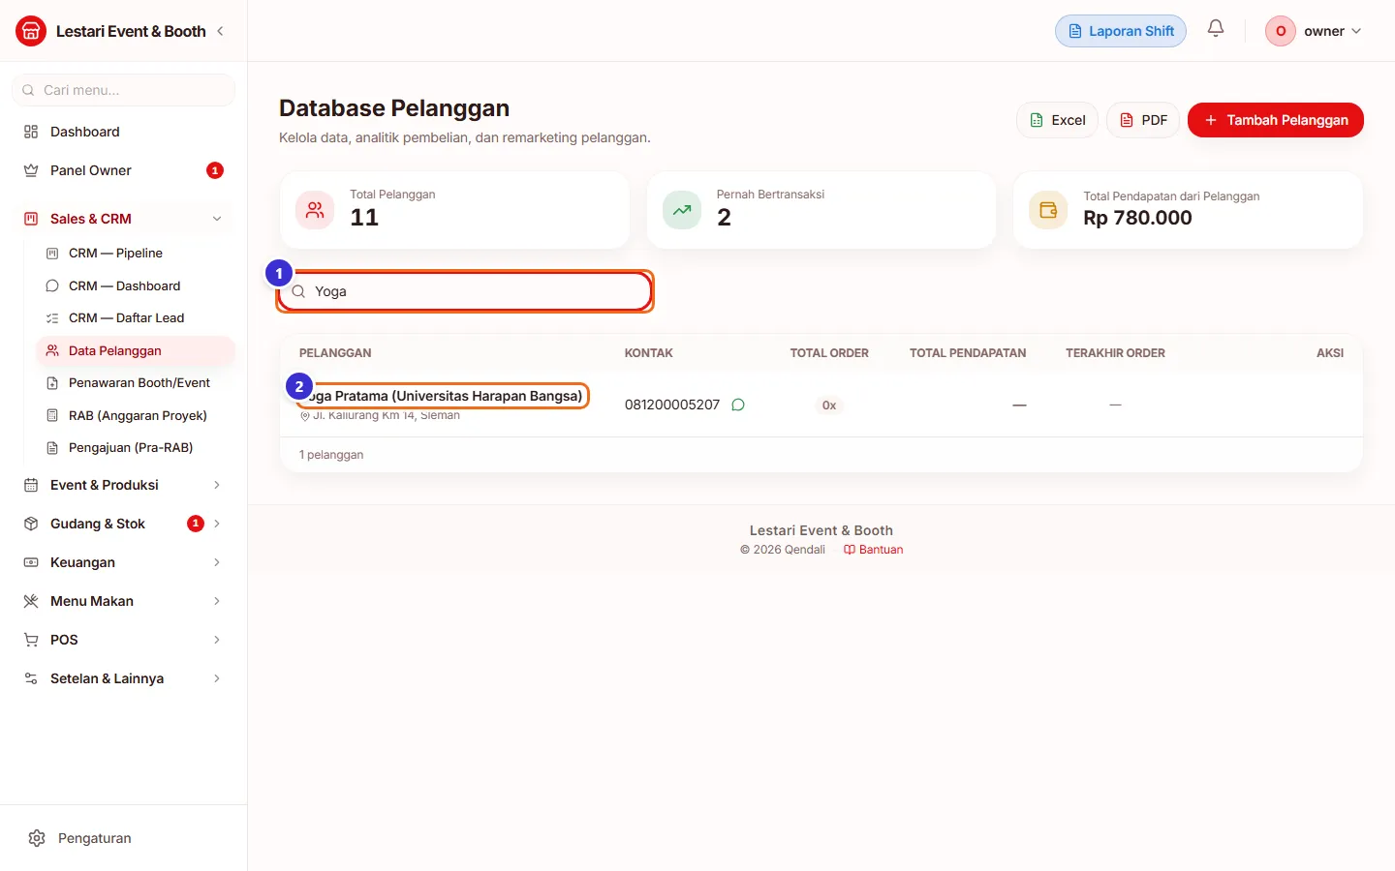1395x871 pixels.
Task: Click the Setelan & Lainnya sliders icon
Action: (x=31, y=678)
